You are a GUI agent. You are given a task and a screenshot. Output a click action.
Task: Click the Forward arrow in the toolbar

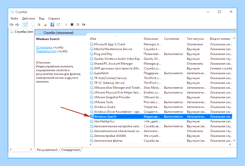pyautogui.click(x=17, y=24)
